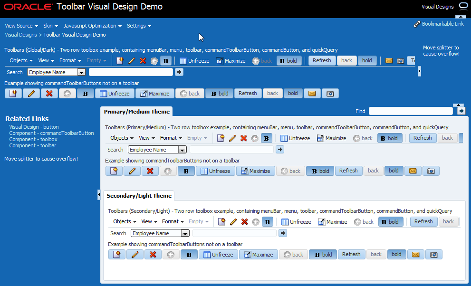This screenshot has height=286, width=471.
Task: Click the envelope mail icon in Global/Dark toolbar
Action: coord(389,61)
